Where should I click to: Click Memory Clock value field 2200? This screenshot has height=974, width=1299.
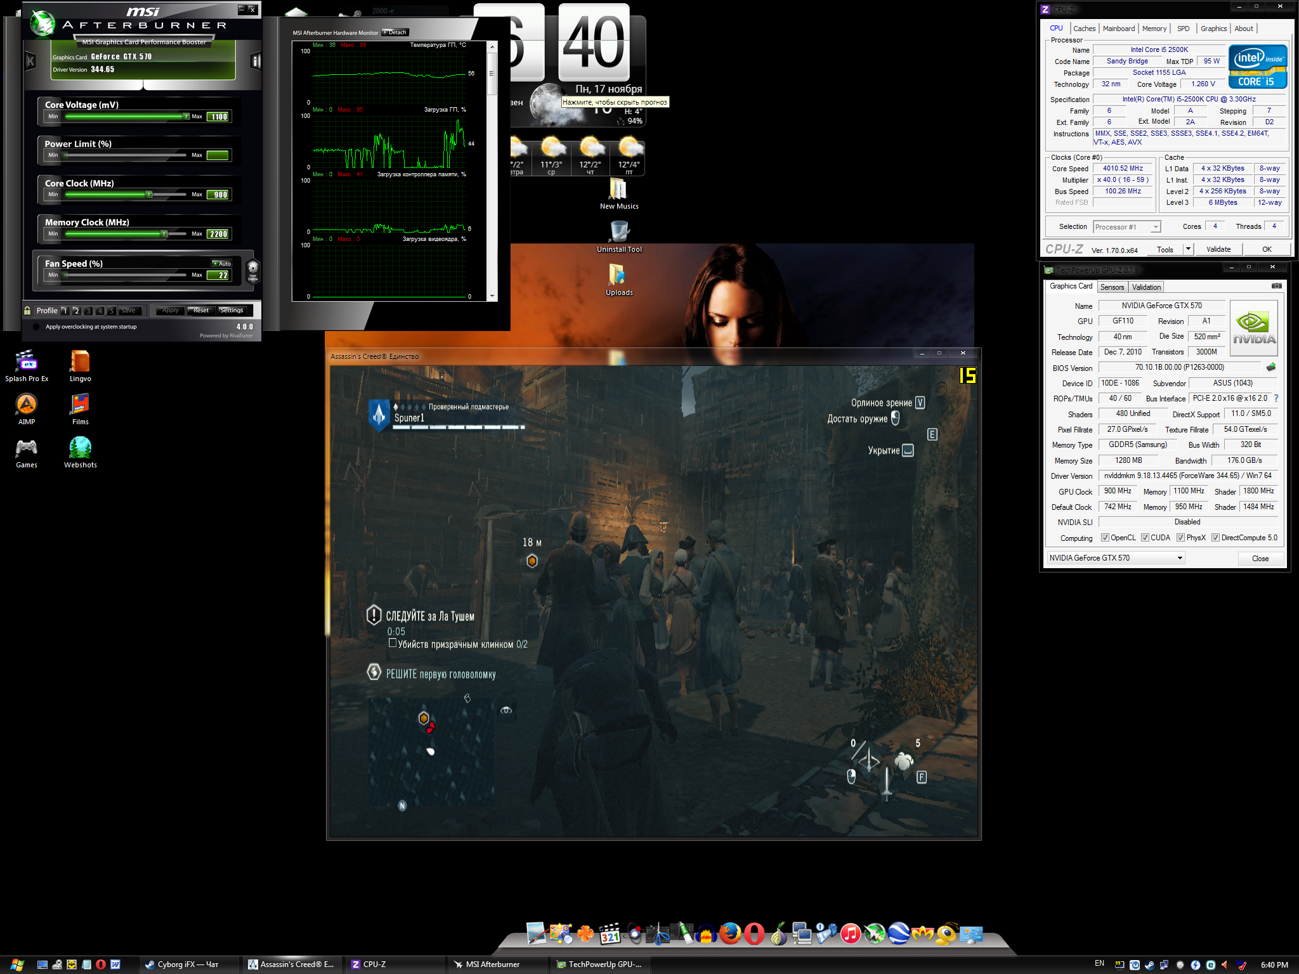coord(218,234)
